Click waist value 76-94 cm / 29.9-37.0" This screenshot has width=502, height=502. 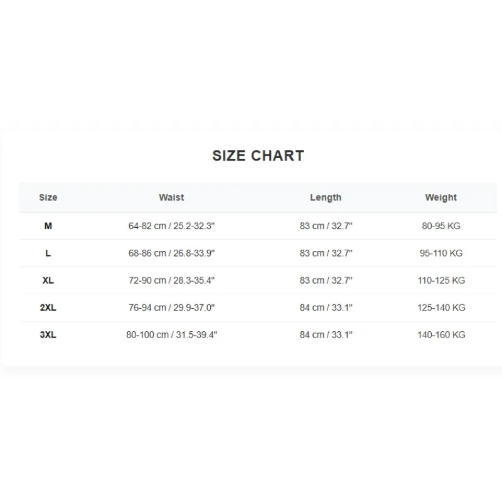click(171, 307)
